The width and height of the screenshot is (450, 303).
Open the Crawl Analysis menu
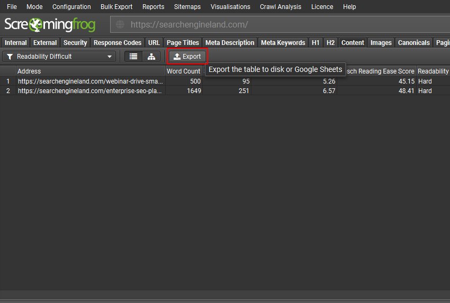(281, 6)
